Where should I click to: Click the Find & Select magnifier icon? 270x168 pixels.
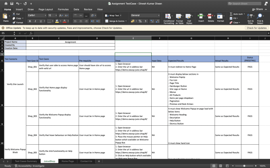point(260,16)
